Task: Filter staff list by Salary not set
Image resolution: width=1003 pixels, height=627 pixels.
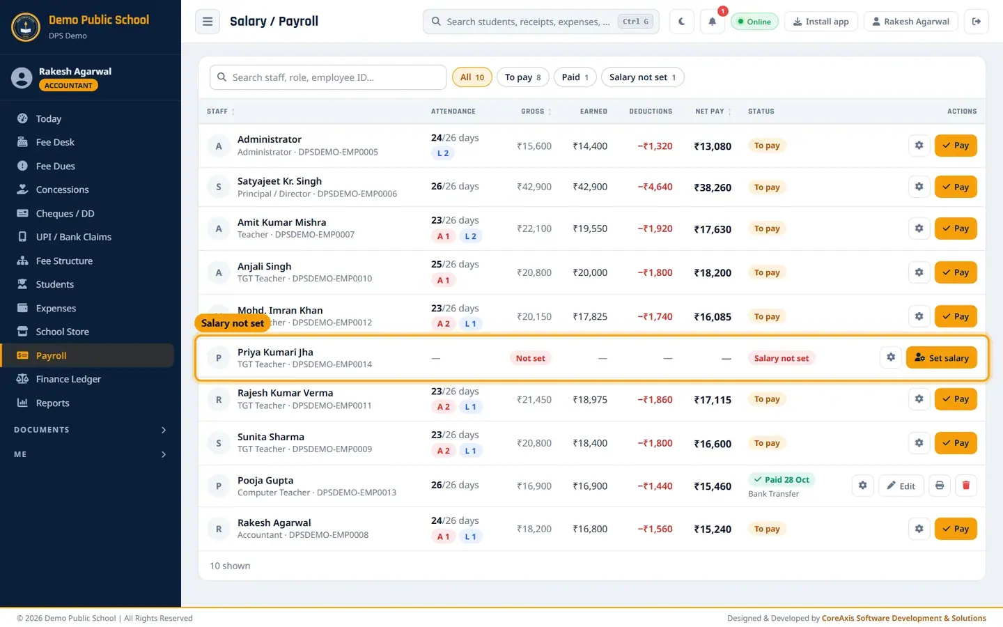Action: point(642,77)
